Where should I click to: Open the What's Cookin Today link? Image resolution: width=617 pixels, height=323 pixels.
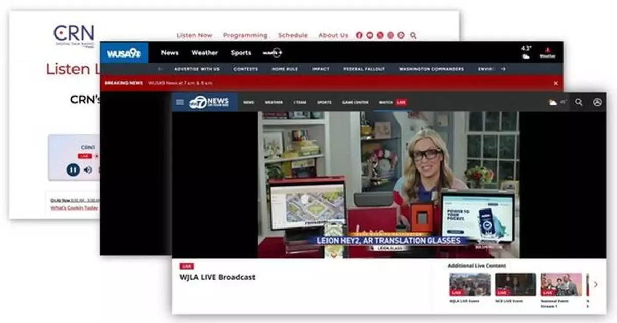74,208
